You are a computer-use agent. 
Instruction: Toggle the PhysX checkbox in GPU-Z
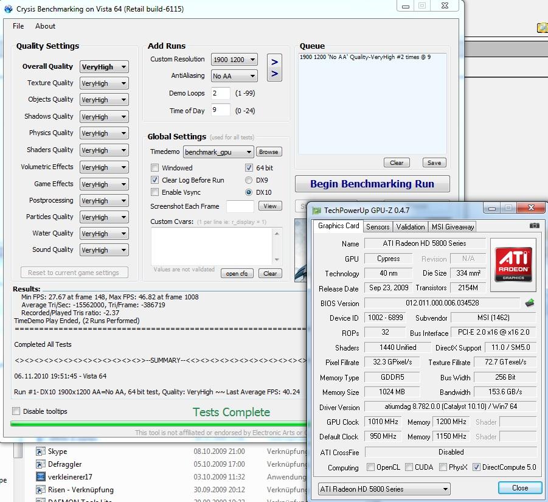pyautogui.click(x=443, y=467)
